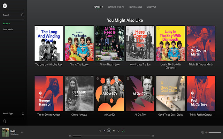
Task: Switch to Genres & Moods tab
Action: click(x=116, y=7)
